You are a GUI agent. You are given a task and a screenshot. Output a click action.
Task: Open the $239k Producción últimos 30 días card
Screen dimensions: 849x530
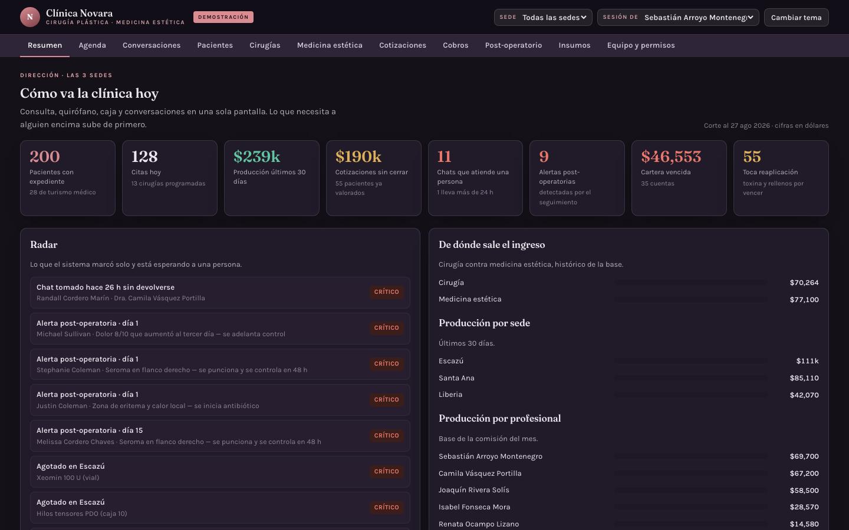[x=272, y=178]
